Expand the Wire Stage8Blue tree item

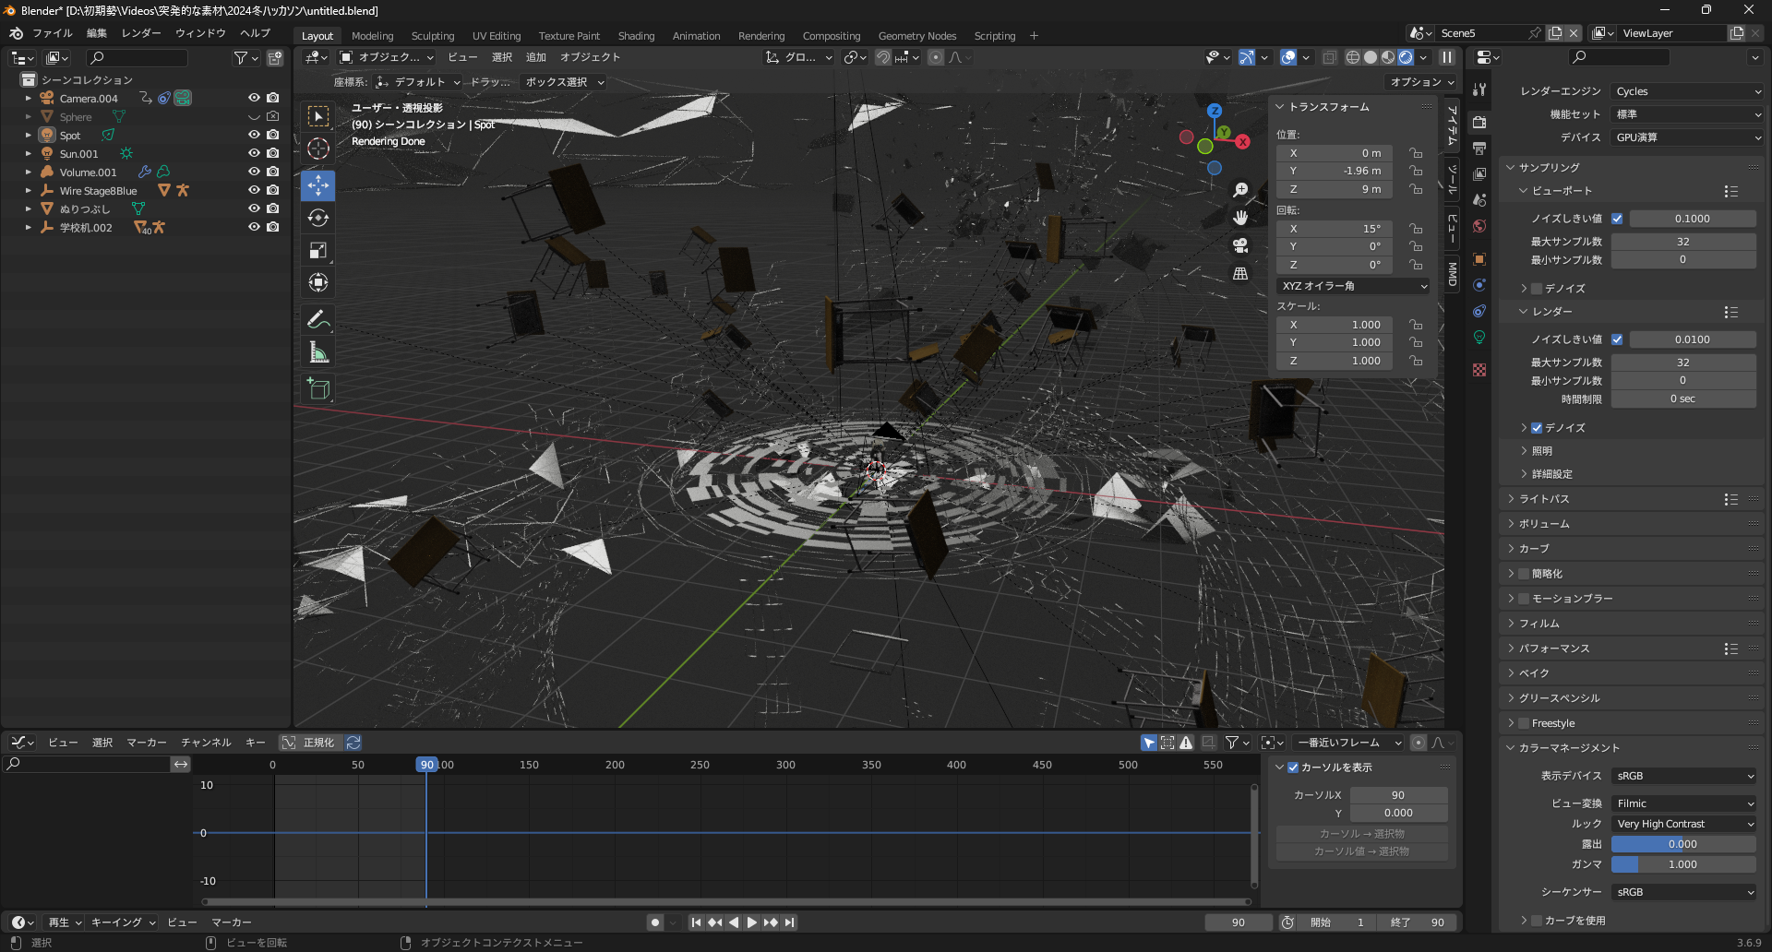pyautogui.click(x=28, y=191)
